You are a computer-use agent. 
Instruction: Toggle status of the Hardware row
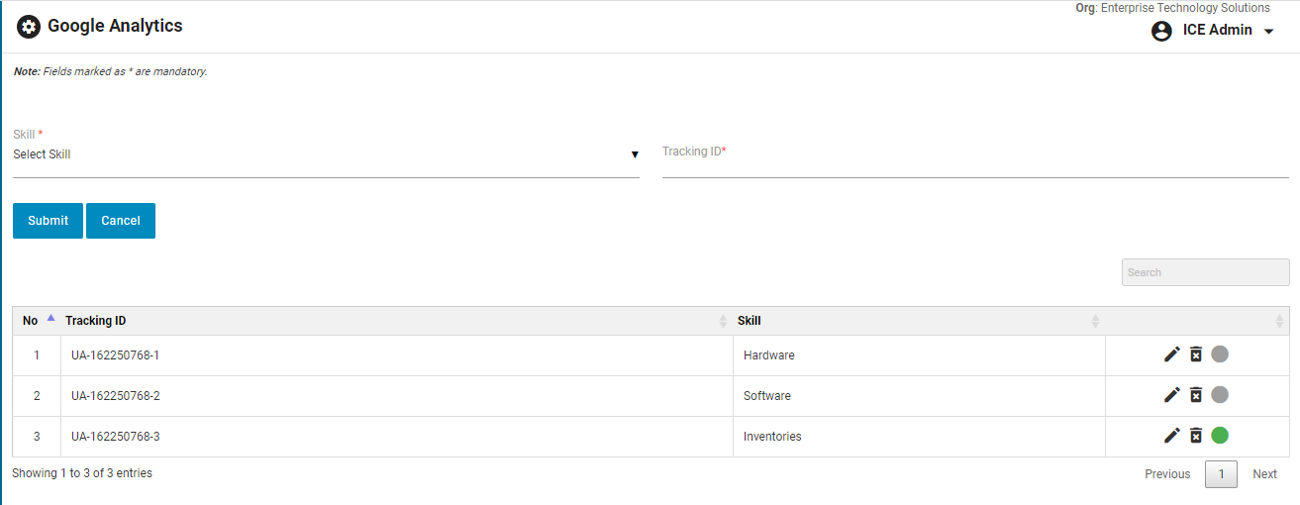1220,354
